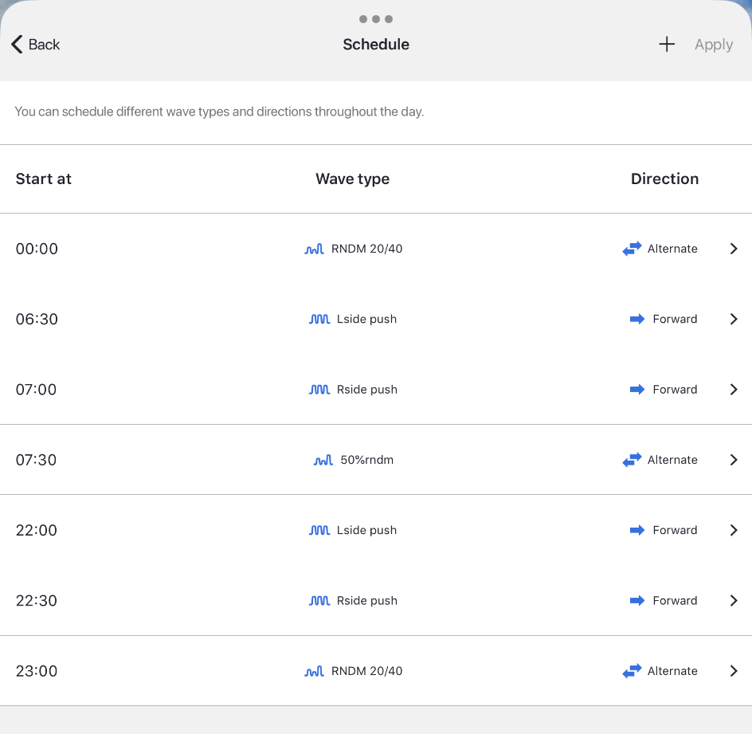Expand the 00:00 entry via chevron
The image size is (752, 734).
pos(734,249)
